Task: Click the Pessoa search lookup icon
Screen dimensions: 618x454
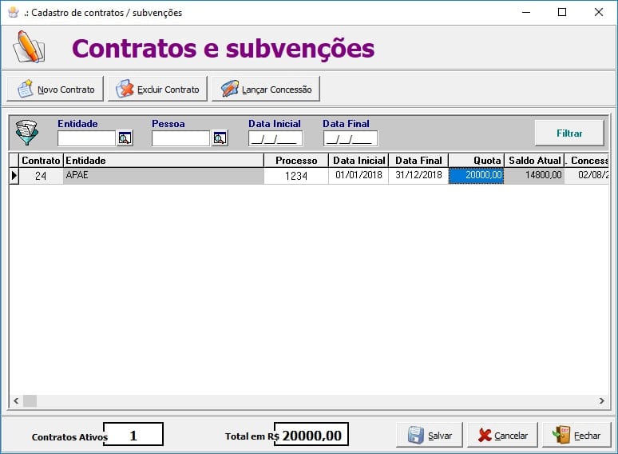Action: (x=220, y=138)
